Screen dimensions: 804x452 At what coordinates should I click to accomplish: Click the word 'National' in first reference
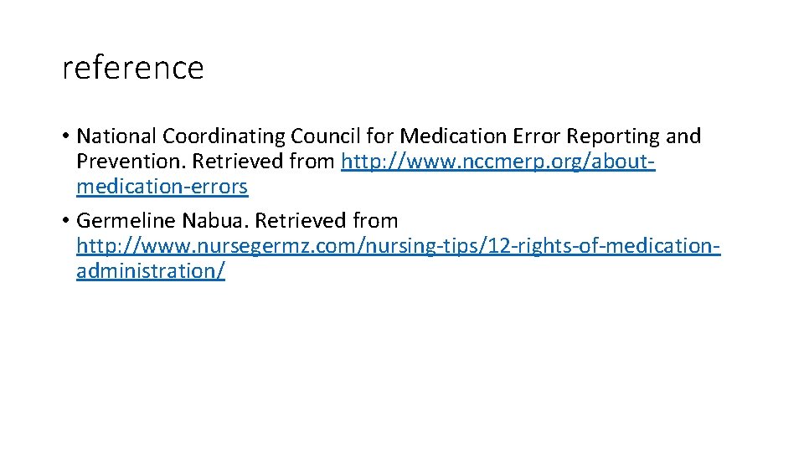pos(116,136)
